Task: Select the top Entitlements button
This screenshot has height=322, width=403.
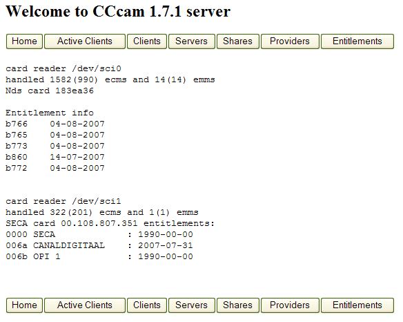Action: pos(357,41)
